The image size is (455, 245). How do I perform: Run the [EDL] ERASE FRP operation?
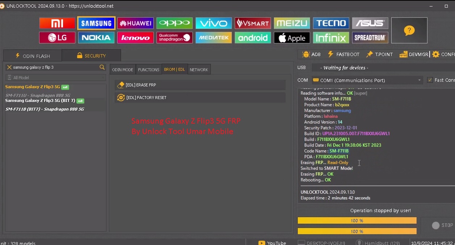tap(200, 85)
